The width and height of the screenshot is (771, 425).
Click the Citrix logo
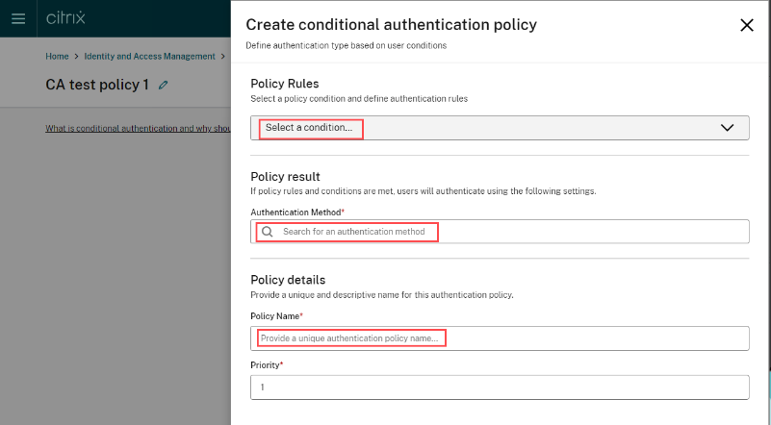65,18
